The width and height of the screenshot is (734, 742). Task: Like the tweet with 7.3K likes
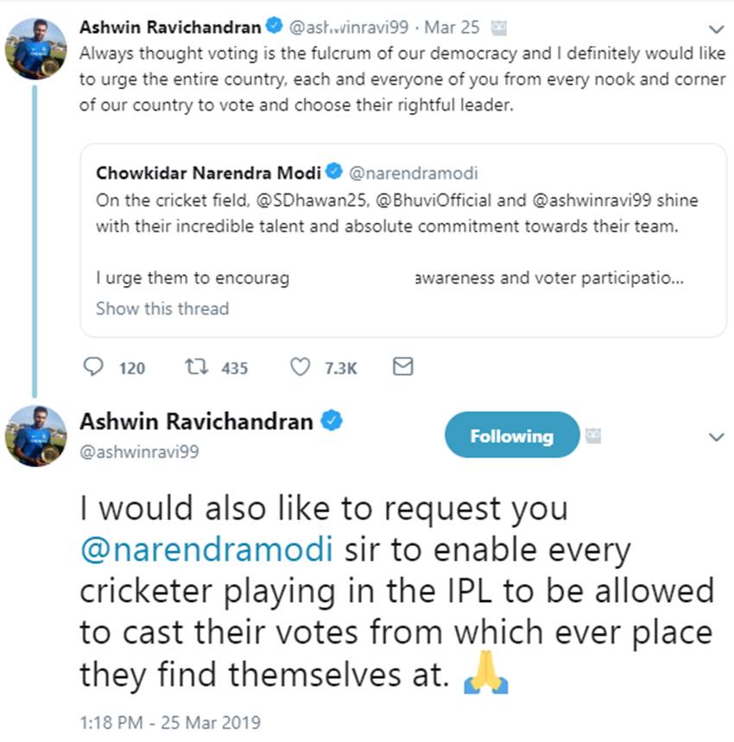(x=300, y=368)
